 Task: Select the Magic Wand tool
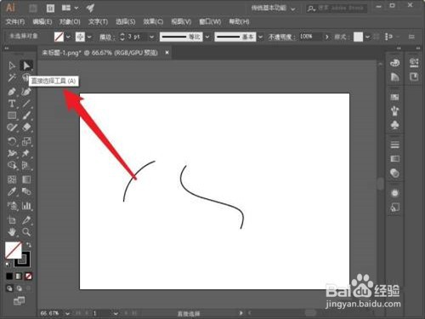point(12,77)
